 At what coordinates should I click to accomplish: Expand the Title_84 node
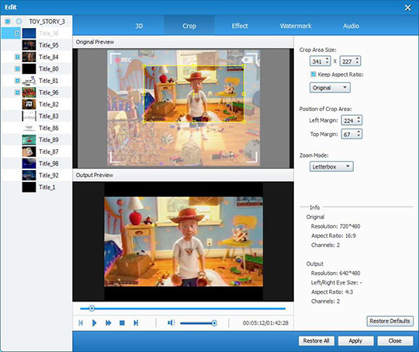click(x=17, y=57)
